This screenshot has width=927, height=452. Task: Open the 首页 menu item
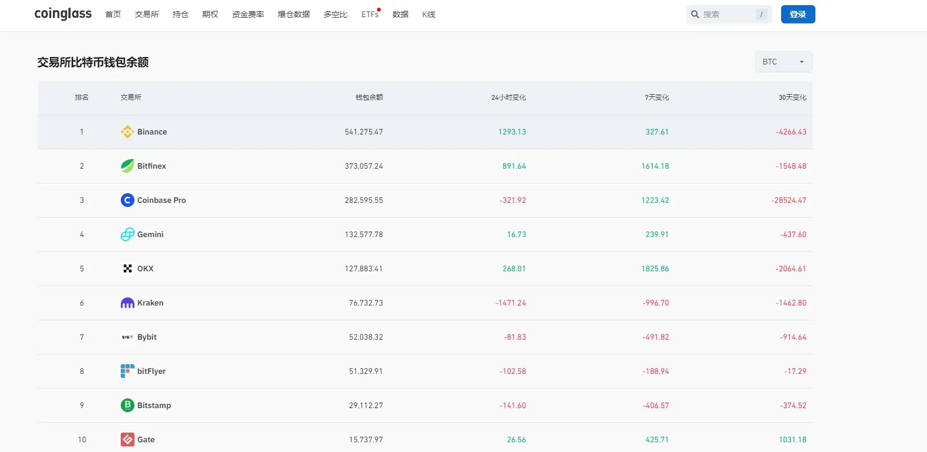point(113,14)
